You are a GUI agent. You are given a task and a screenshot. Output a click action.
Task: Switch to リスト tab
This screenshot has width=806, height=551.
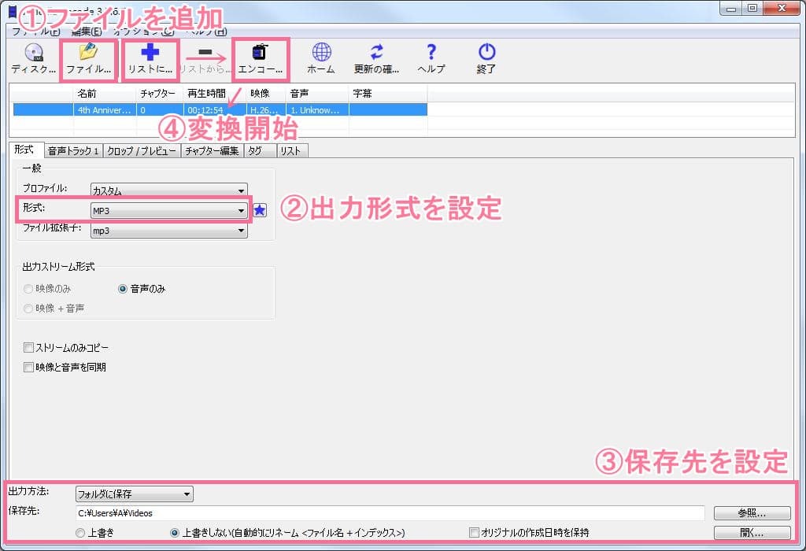coord(292,150)
